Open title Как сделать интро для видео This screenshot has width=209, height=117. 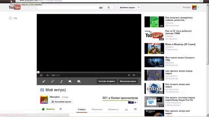tap(178, 112)
